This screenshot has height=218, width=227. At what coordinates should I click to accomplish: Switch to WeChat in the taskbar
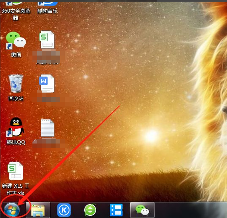tap(142, 210)
